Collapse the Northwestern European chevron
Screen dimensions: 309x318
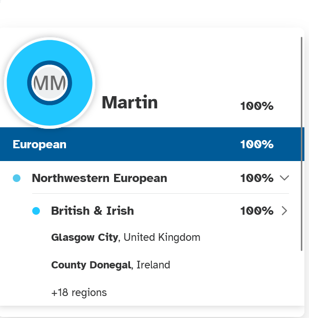pyautogui.click(x=284, y=178)
